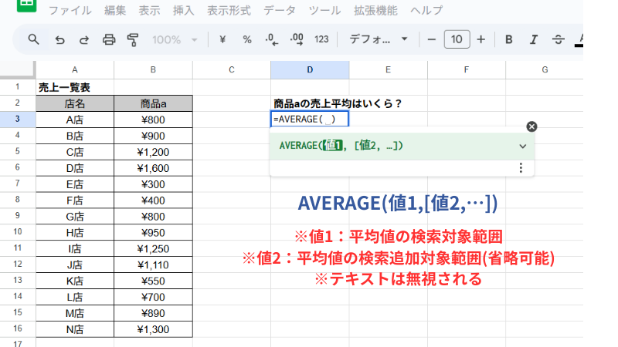
Task: Select cell M店
Action: 75,313
